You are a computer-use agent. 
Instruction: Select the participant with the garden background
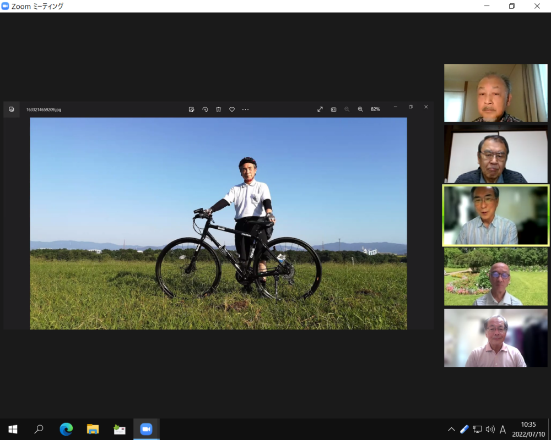tap(496, 276)
